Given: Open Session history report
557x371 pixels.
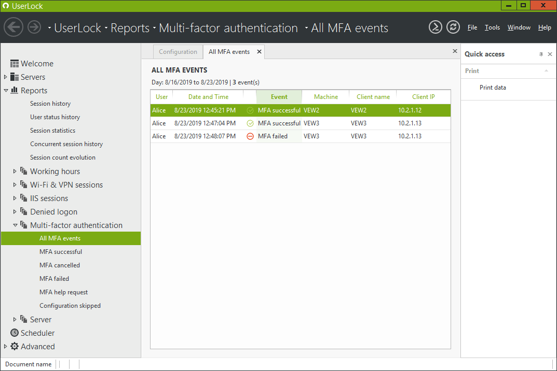Looking at the screenshot, I should (x=50, y=104).
